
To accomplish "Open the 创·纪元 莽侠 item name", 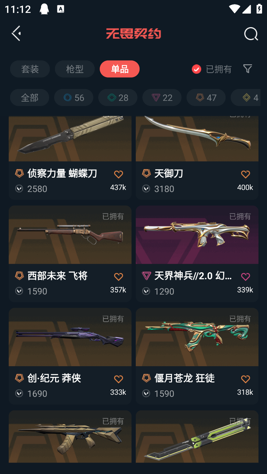I will coord(54,378).
